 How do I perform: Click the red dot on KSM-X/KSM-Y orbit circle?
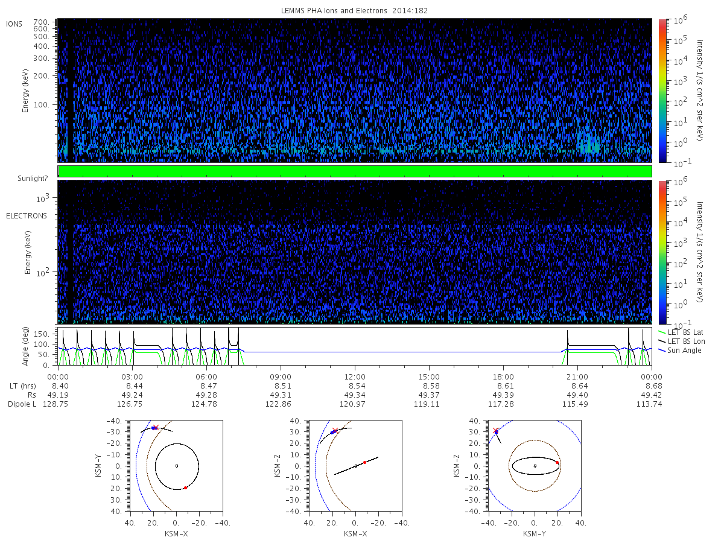coord(185,487)
